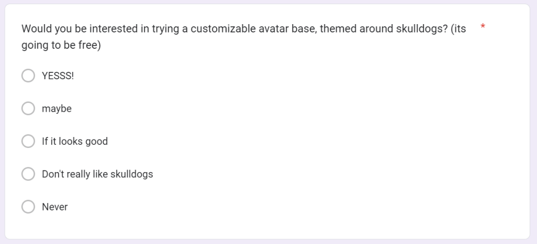The height and width of the screenshot is (244, 537).
Task: Click the "Never" answer label text
Action: click(55, 207)
